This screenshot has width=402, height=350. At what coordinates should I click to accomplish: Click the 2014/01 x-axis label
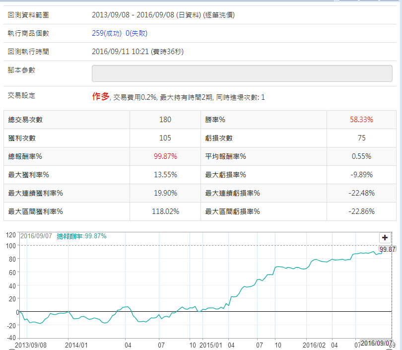[x=76, y=344]
